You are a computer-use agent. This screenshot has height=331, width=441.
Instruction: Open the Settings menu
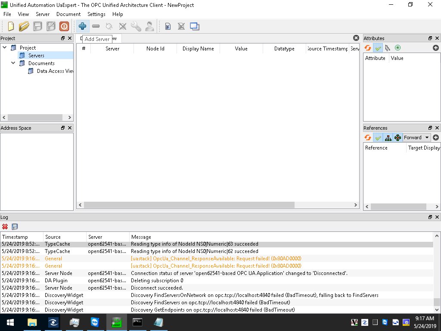click(96, 14)
